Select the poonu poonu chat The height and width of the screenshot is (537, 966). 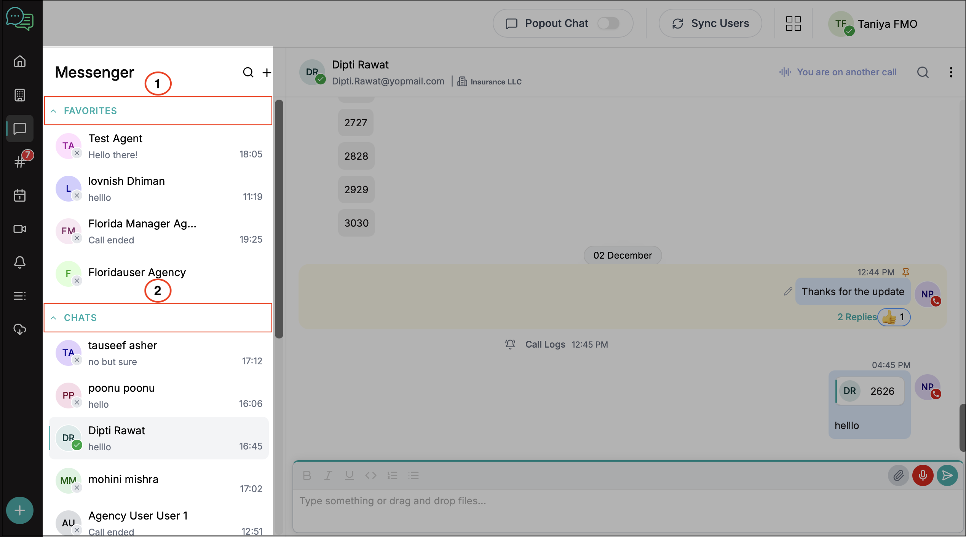pos(158,396)
